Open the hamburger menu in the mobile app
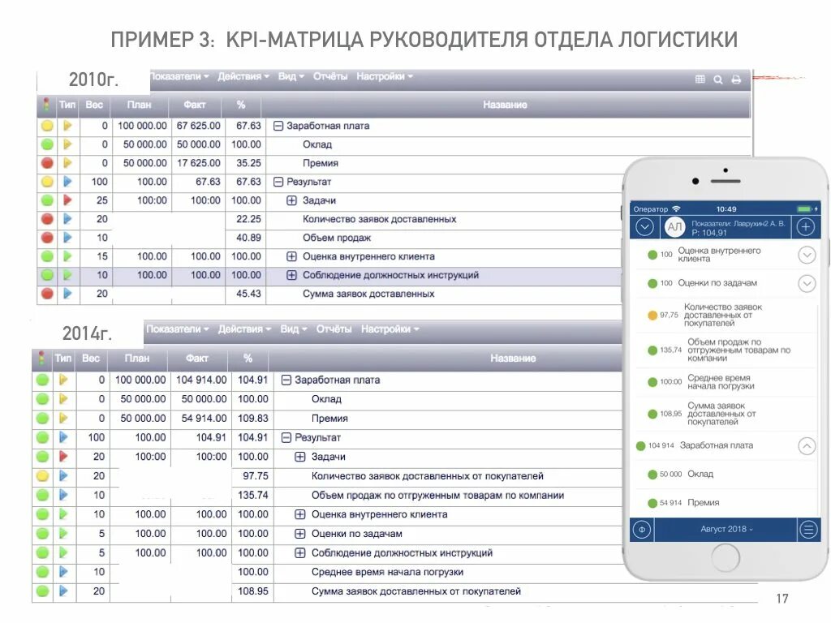This screenshot has height=623, width=831. [x=807, y=528]
